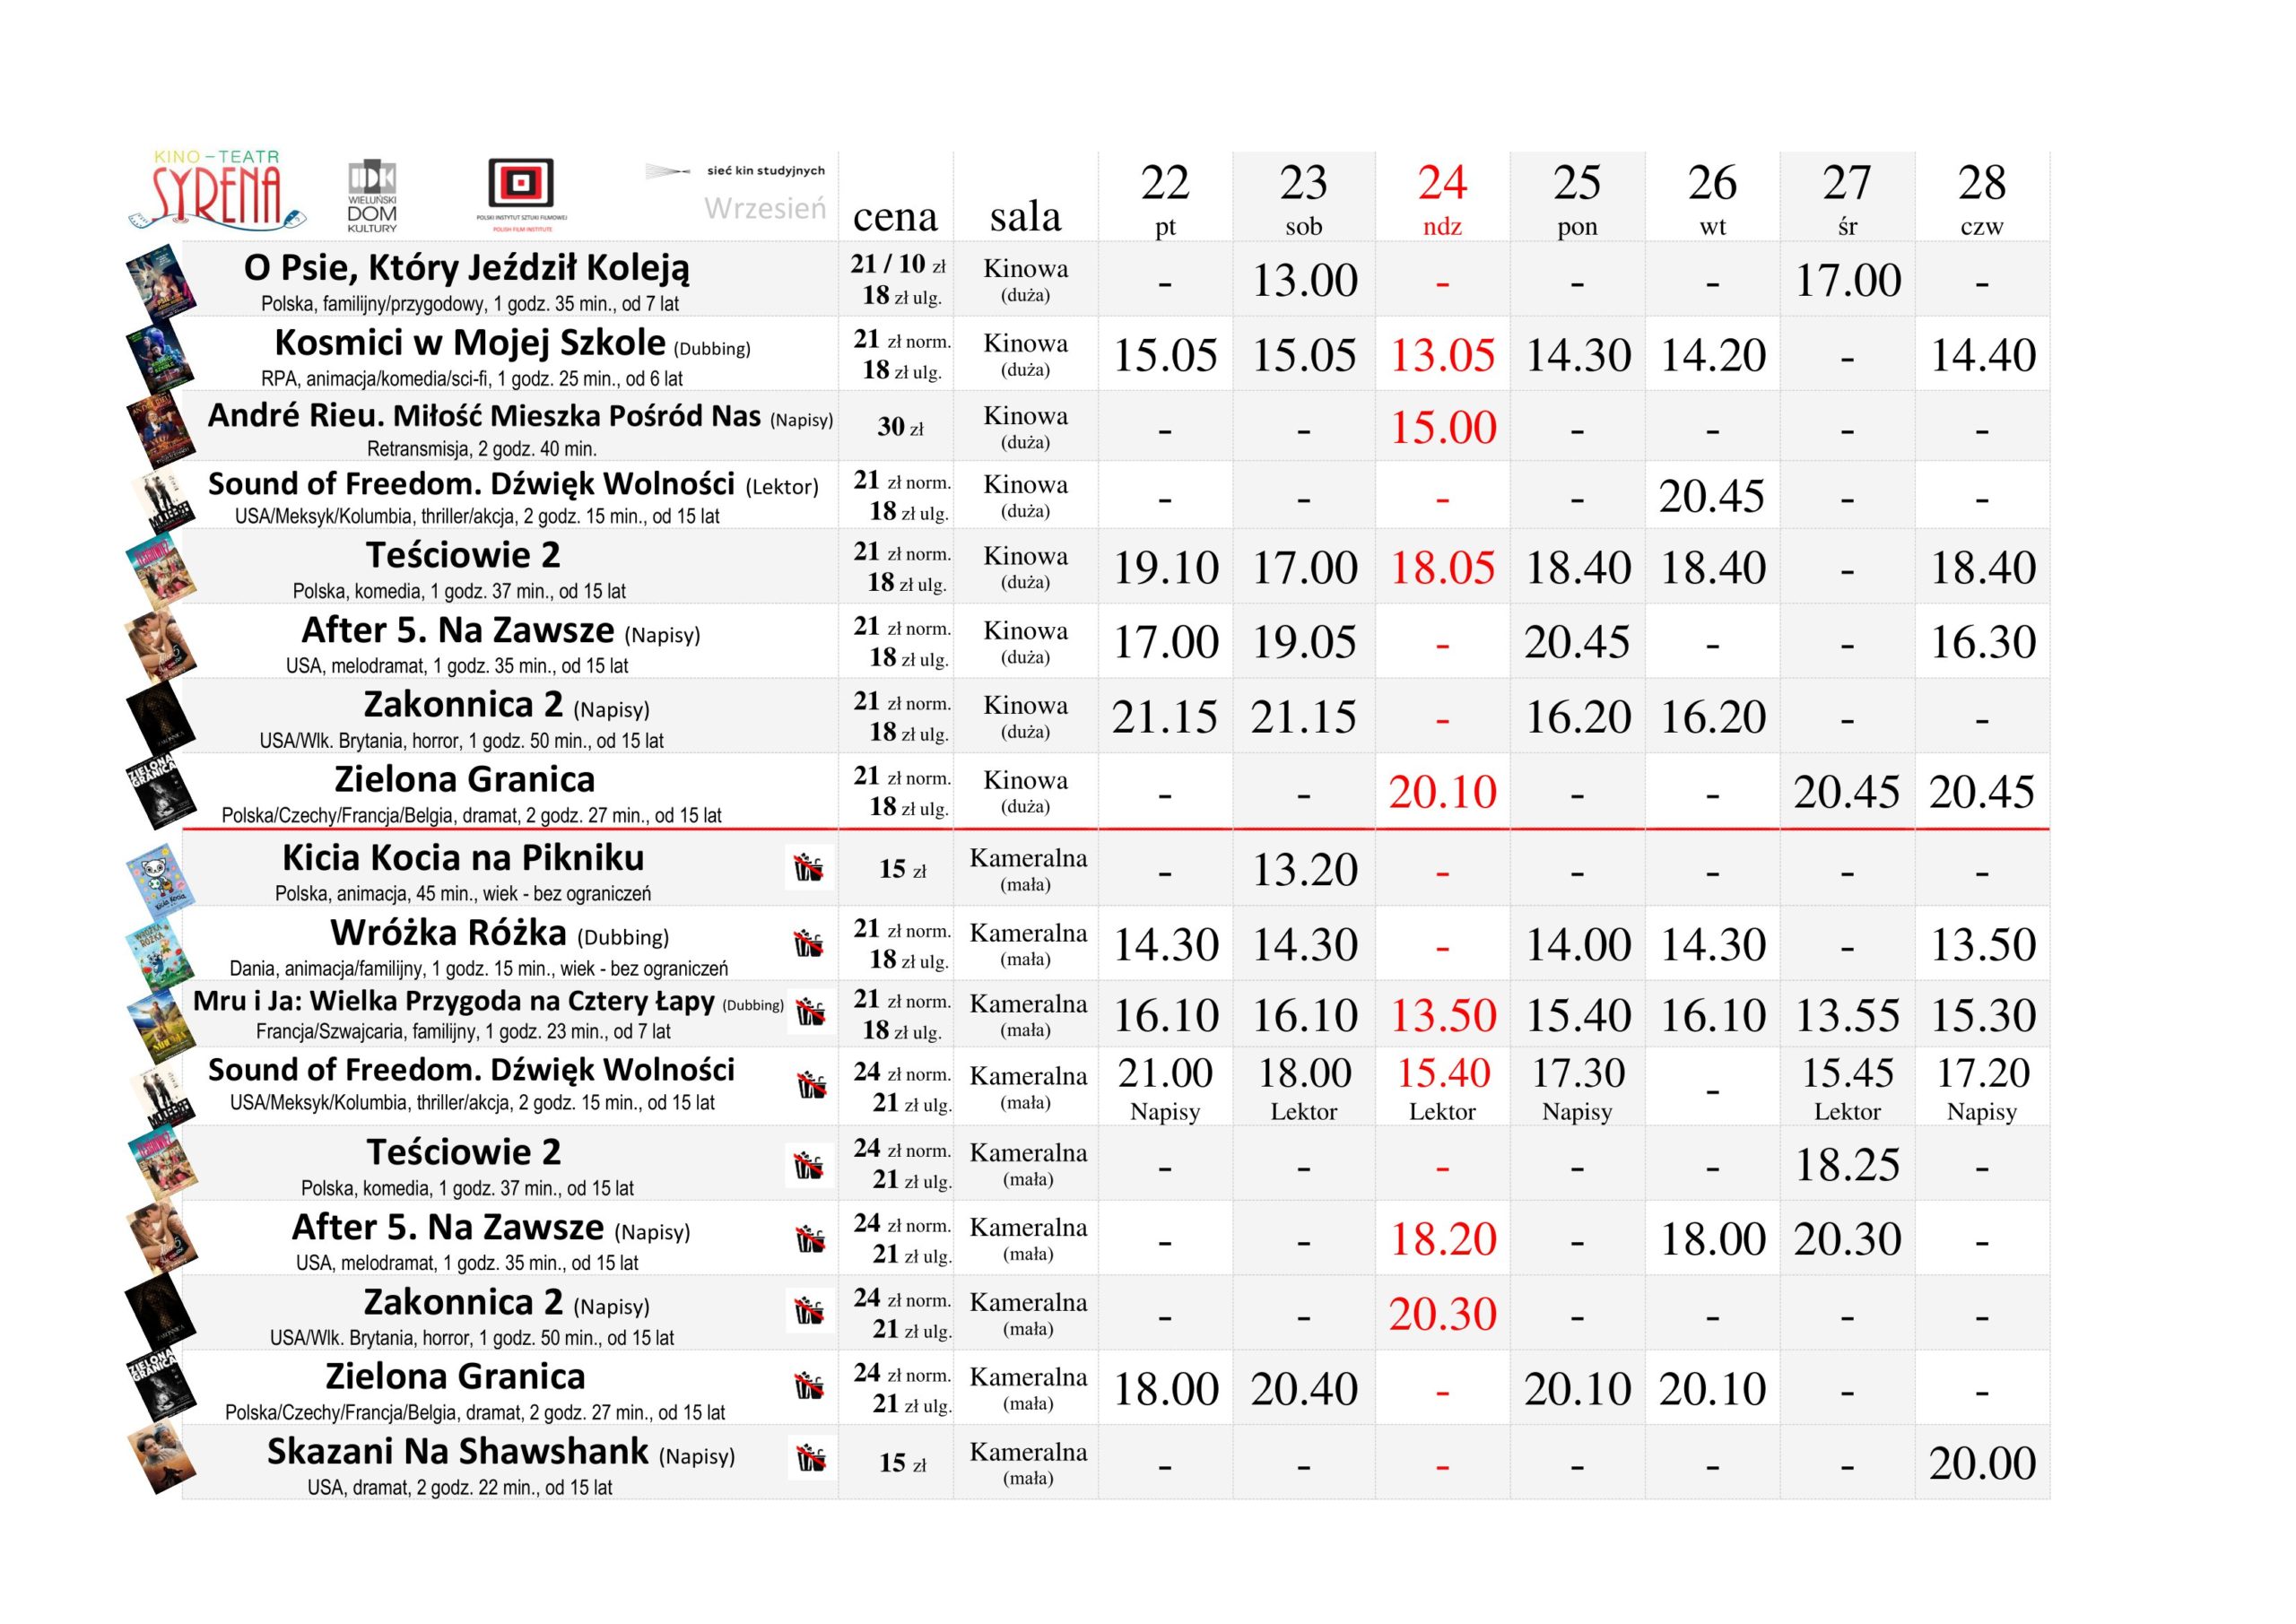
Task: Pick the red 15.00 André Rieu showing
Action: tap(1443, 428)
